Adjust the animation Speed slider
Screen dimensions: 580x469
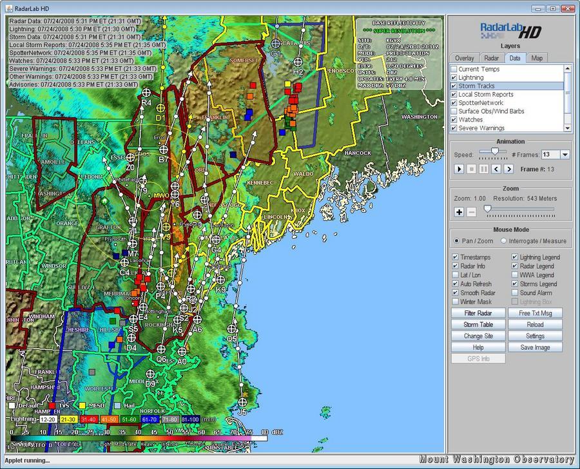[495, 151]
